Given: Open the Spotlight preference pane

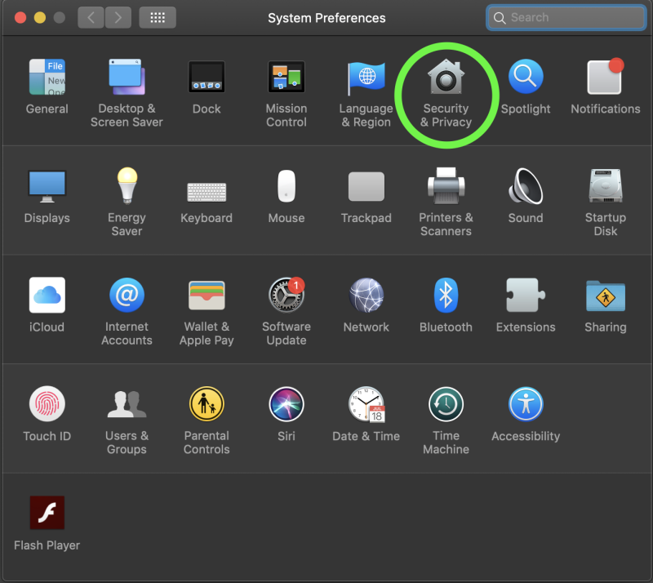Looking at the screenshot, I should tap(526, 77).
